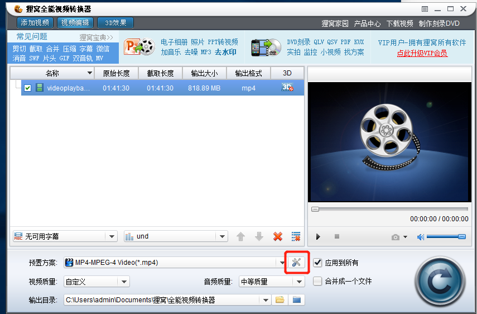The width and height of the screenshot is (477, 314).
Task: Click the 剪切 help link
Action: [x=19, y=49]
